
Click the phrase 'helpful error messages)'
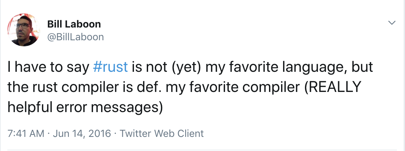click(x=85, y=108)
